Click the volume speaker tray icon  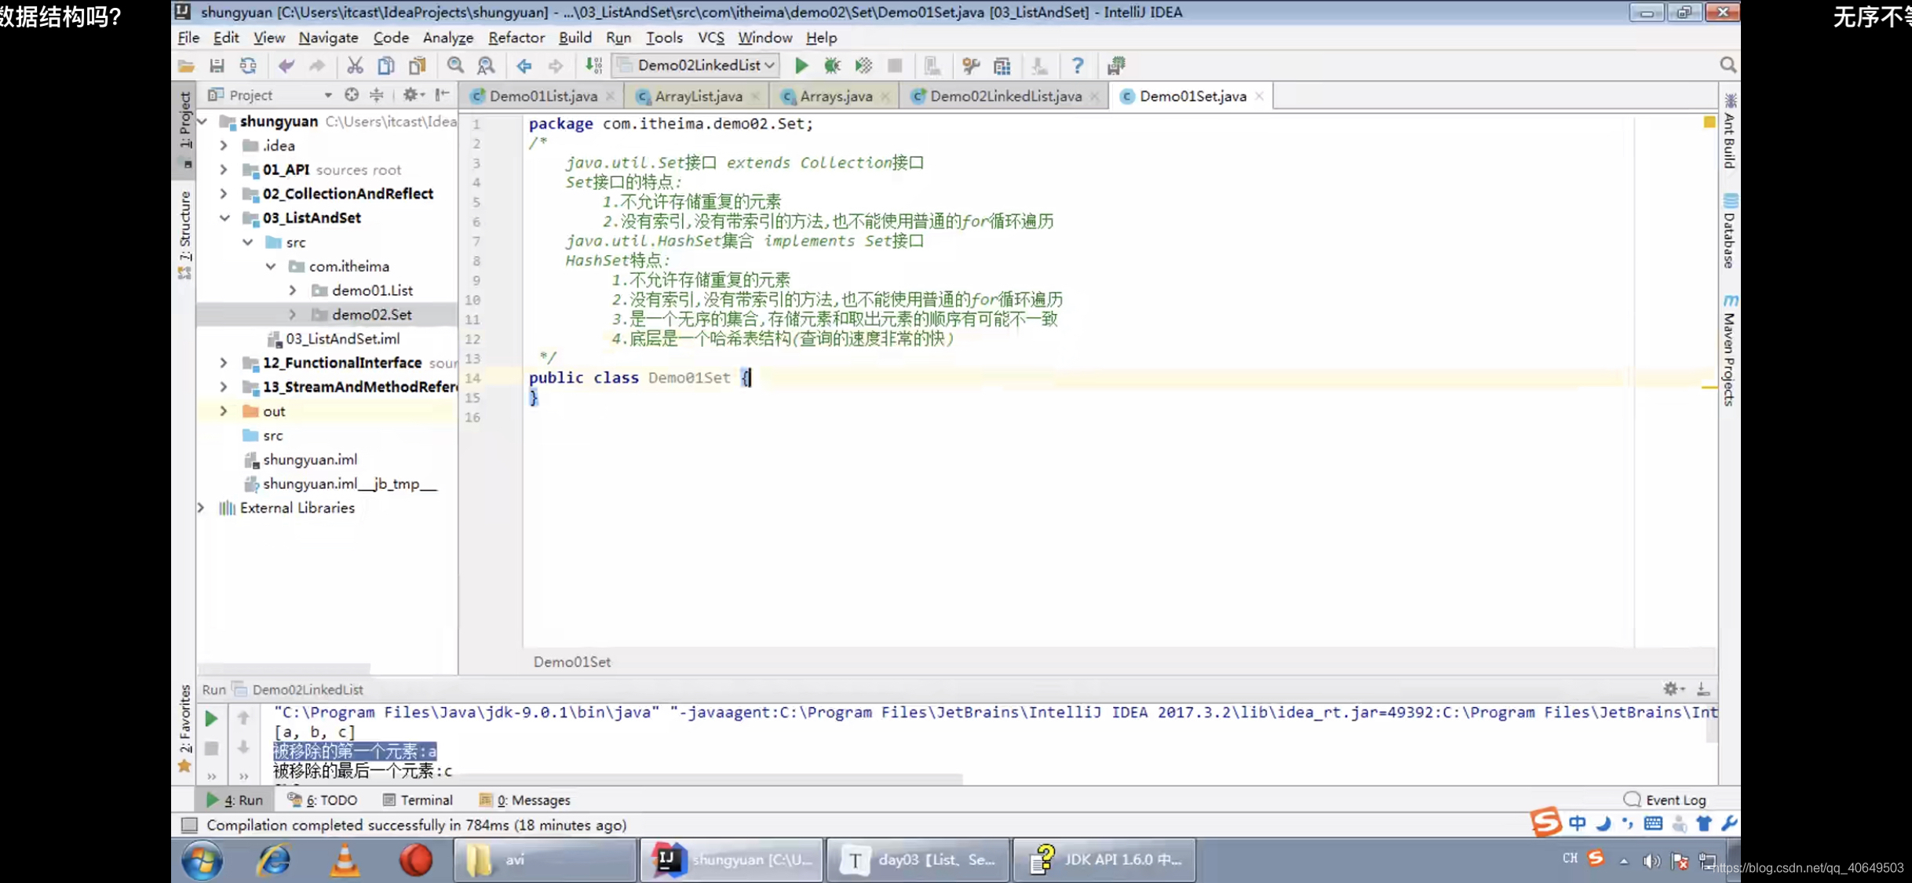[1651, 861]
